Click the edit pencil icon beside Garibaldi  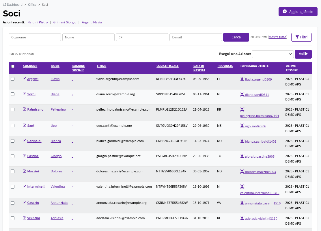click(x=25, y=141)
